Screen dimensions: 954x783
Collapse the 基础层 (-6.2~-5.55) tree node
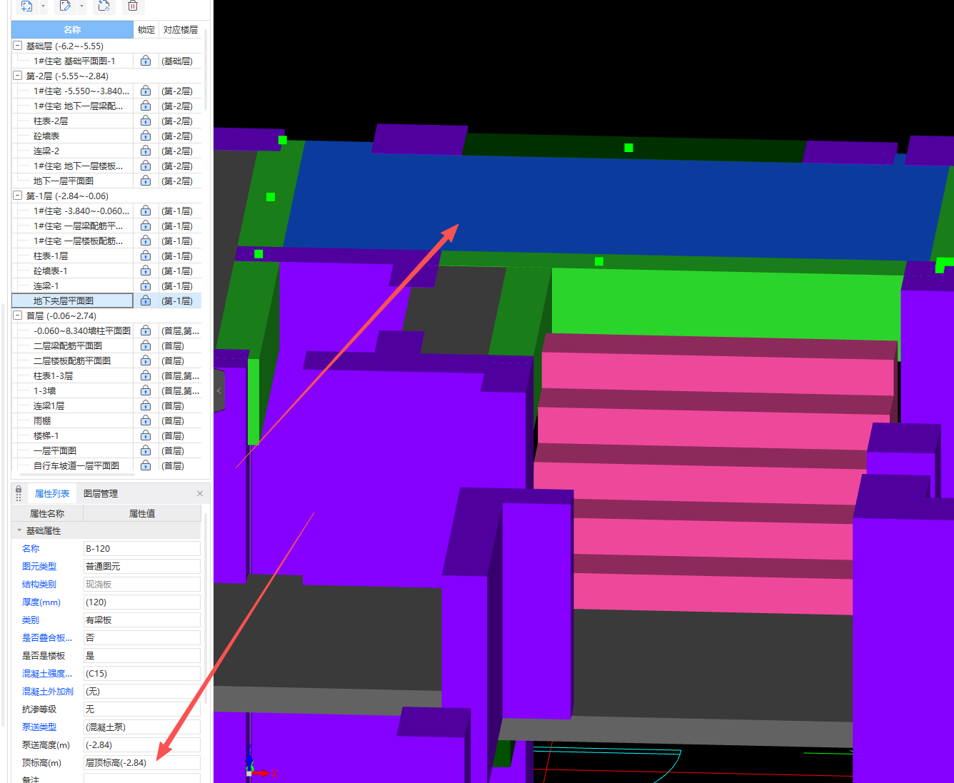[17, 46]
